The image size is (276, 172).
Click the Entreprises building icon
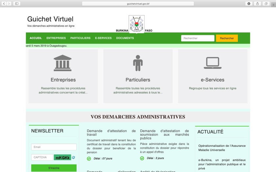[x=62, y=63]
